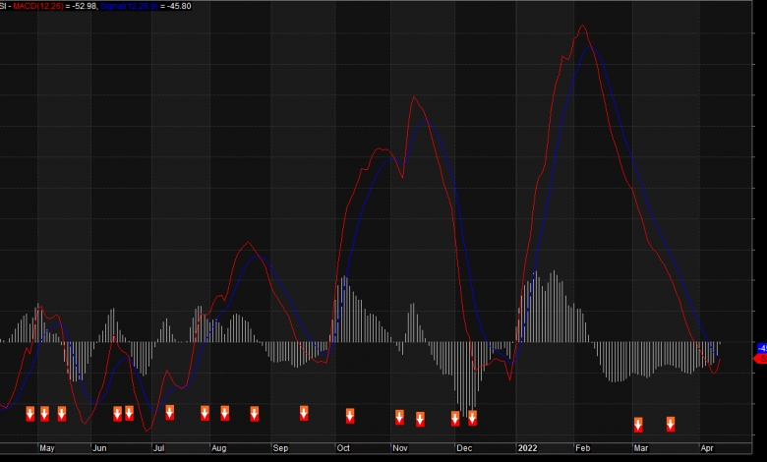Click the blue Signal(12,26,9) label in the chart title
767x462 pixels.
[121, 7]
